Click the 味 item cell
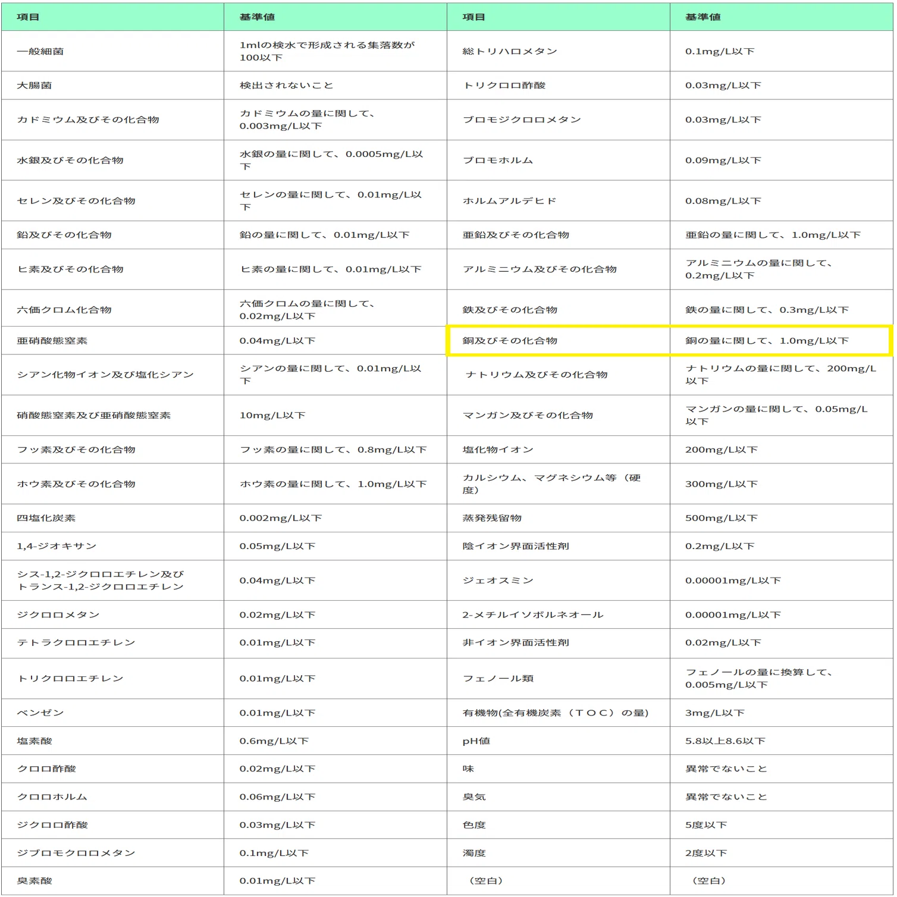This screenshot has height=897, width=897. [559, 769]
